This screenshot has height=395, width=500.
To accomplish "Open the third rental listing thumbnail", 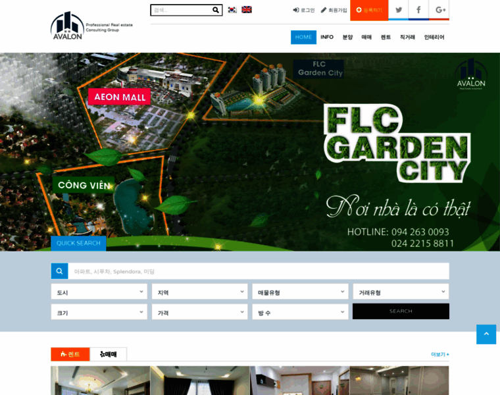I will 300,381.
